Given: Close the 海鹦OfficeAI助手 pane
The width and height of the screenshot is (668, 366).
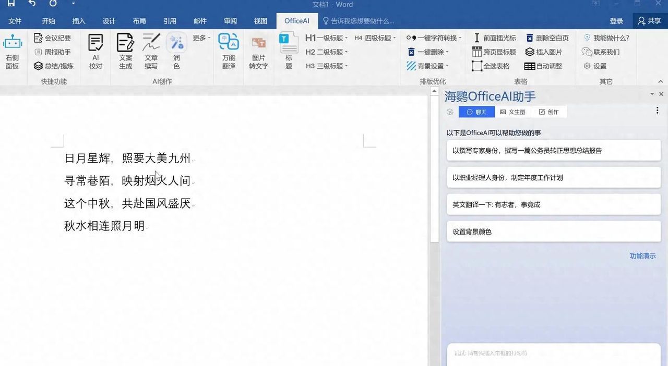Looking at the screenshot, I should point(661,94).
